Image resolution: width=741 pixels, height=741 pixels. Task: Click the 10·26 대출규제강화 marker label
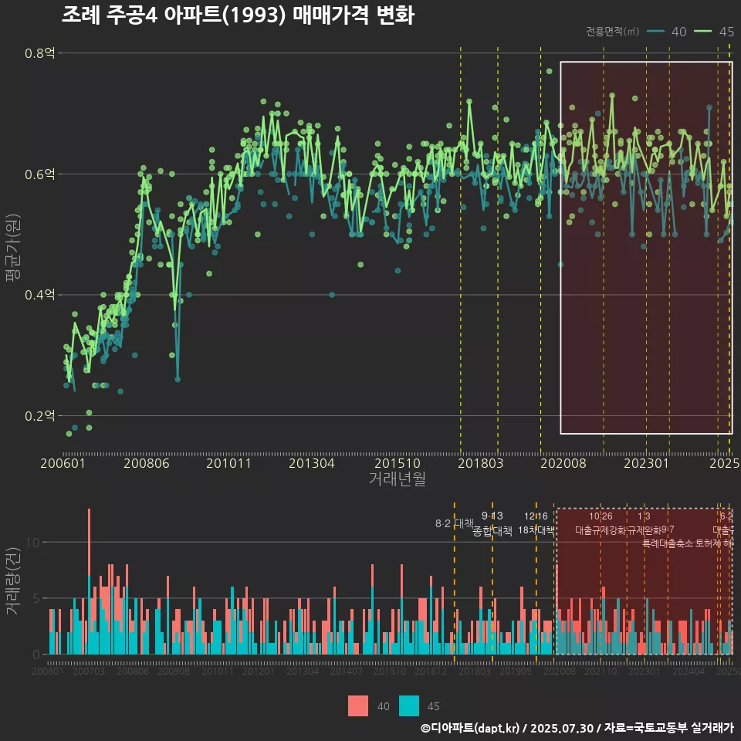[601, 523]
